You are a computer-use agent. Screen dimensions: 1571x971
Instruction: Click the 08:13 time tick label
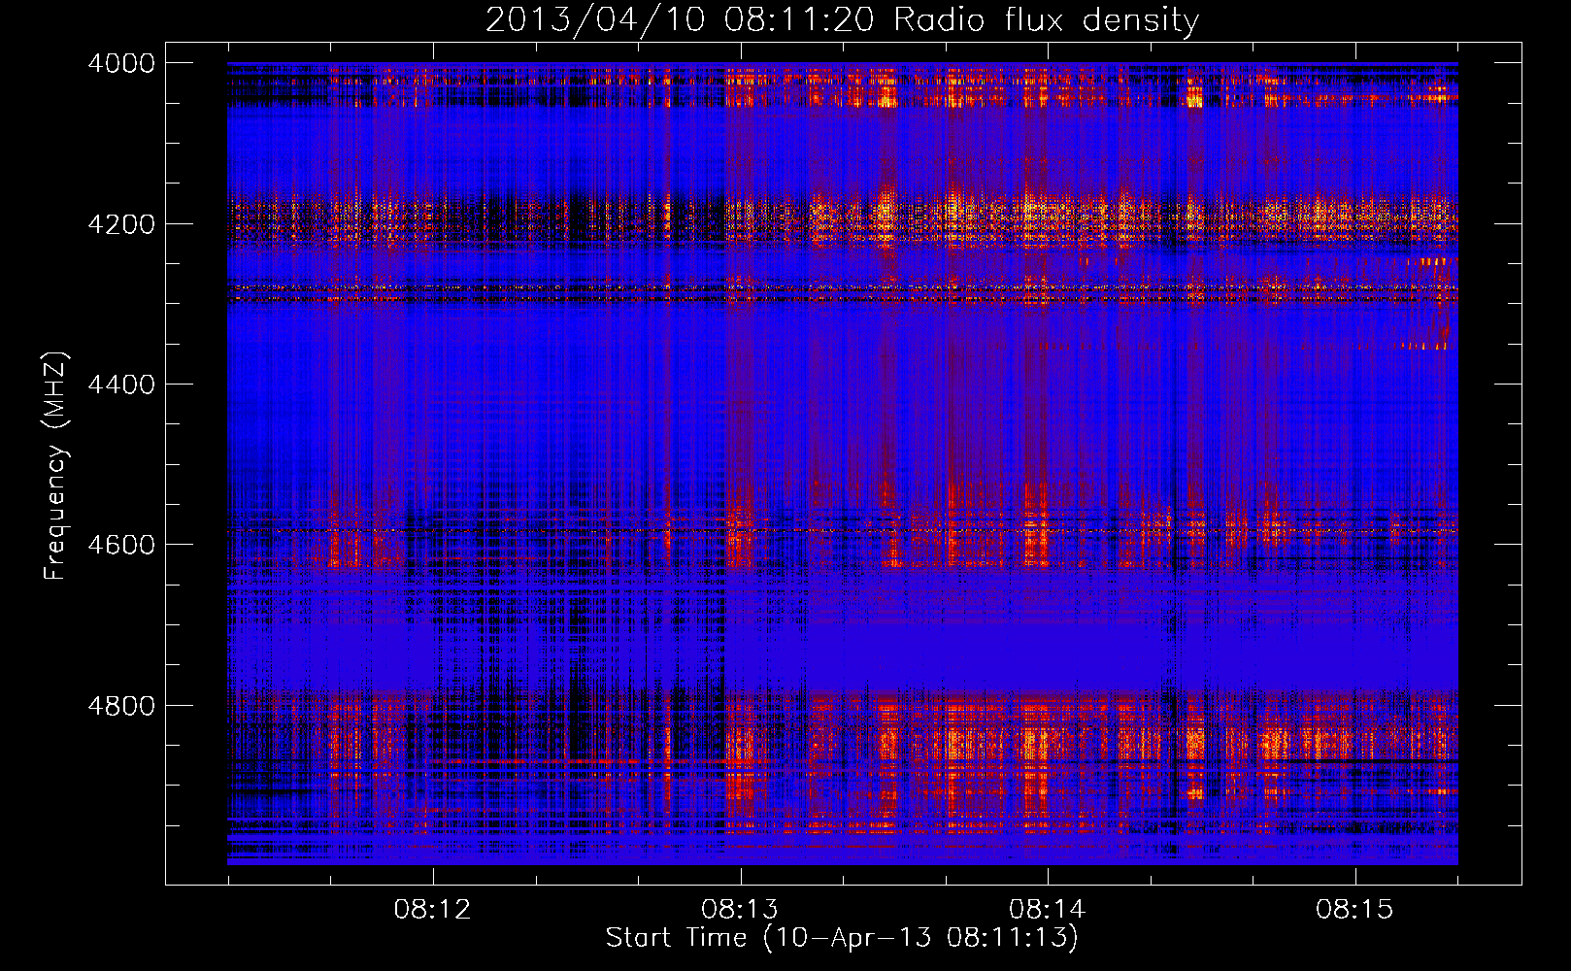point(740,910)
